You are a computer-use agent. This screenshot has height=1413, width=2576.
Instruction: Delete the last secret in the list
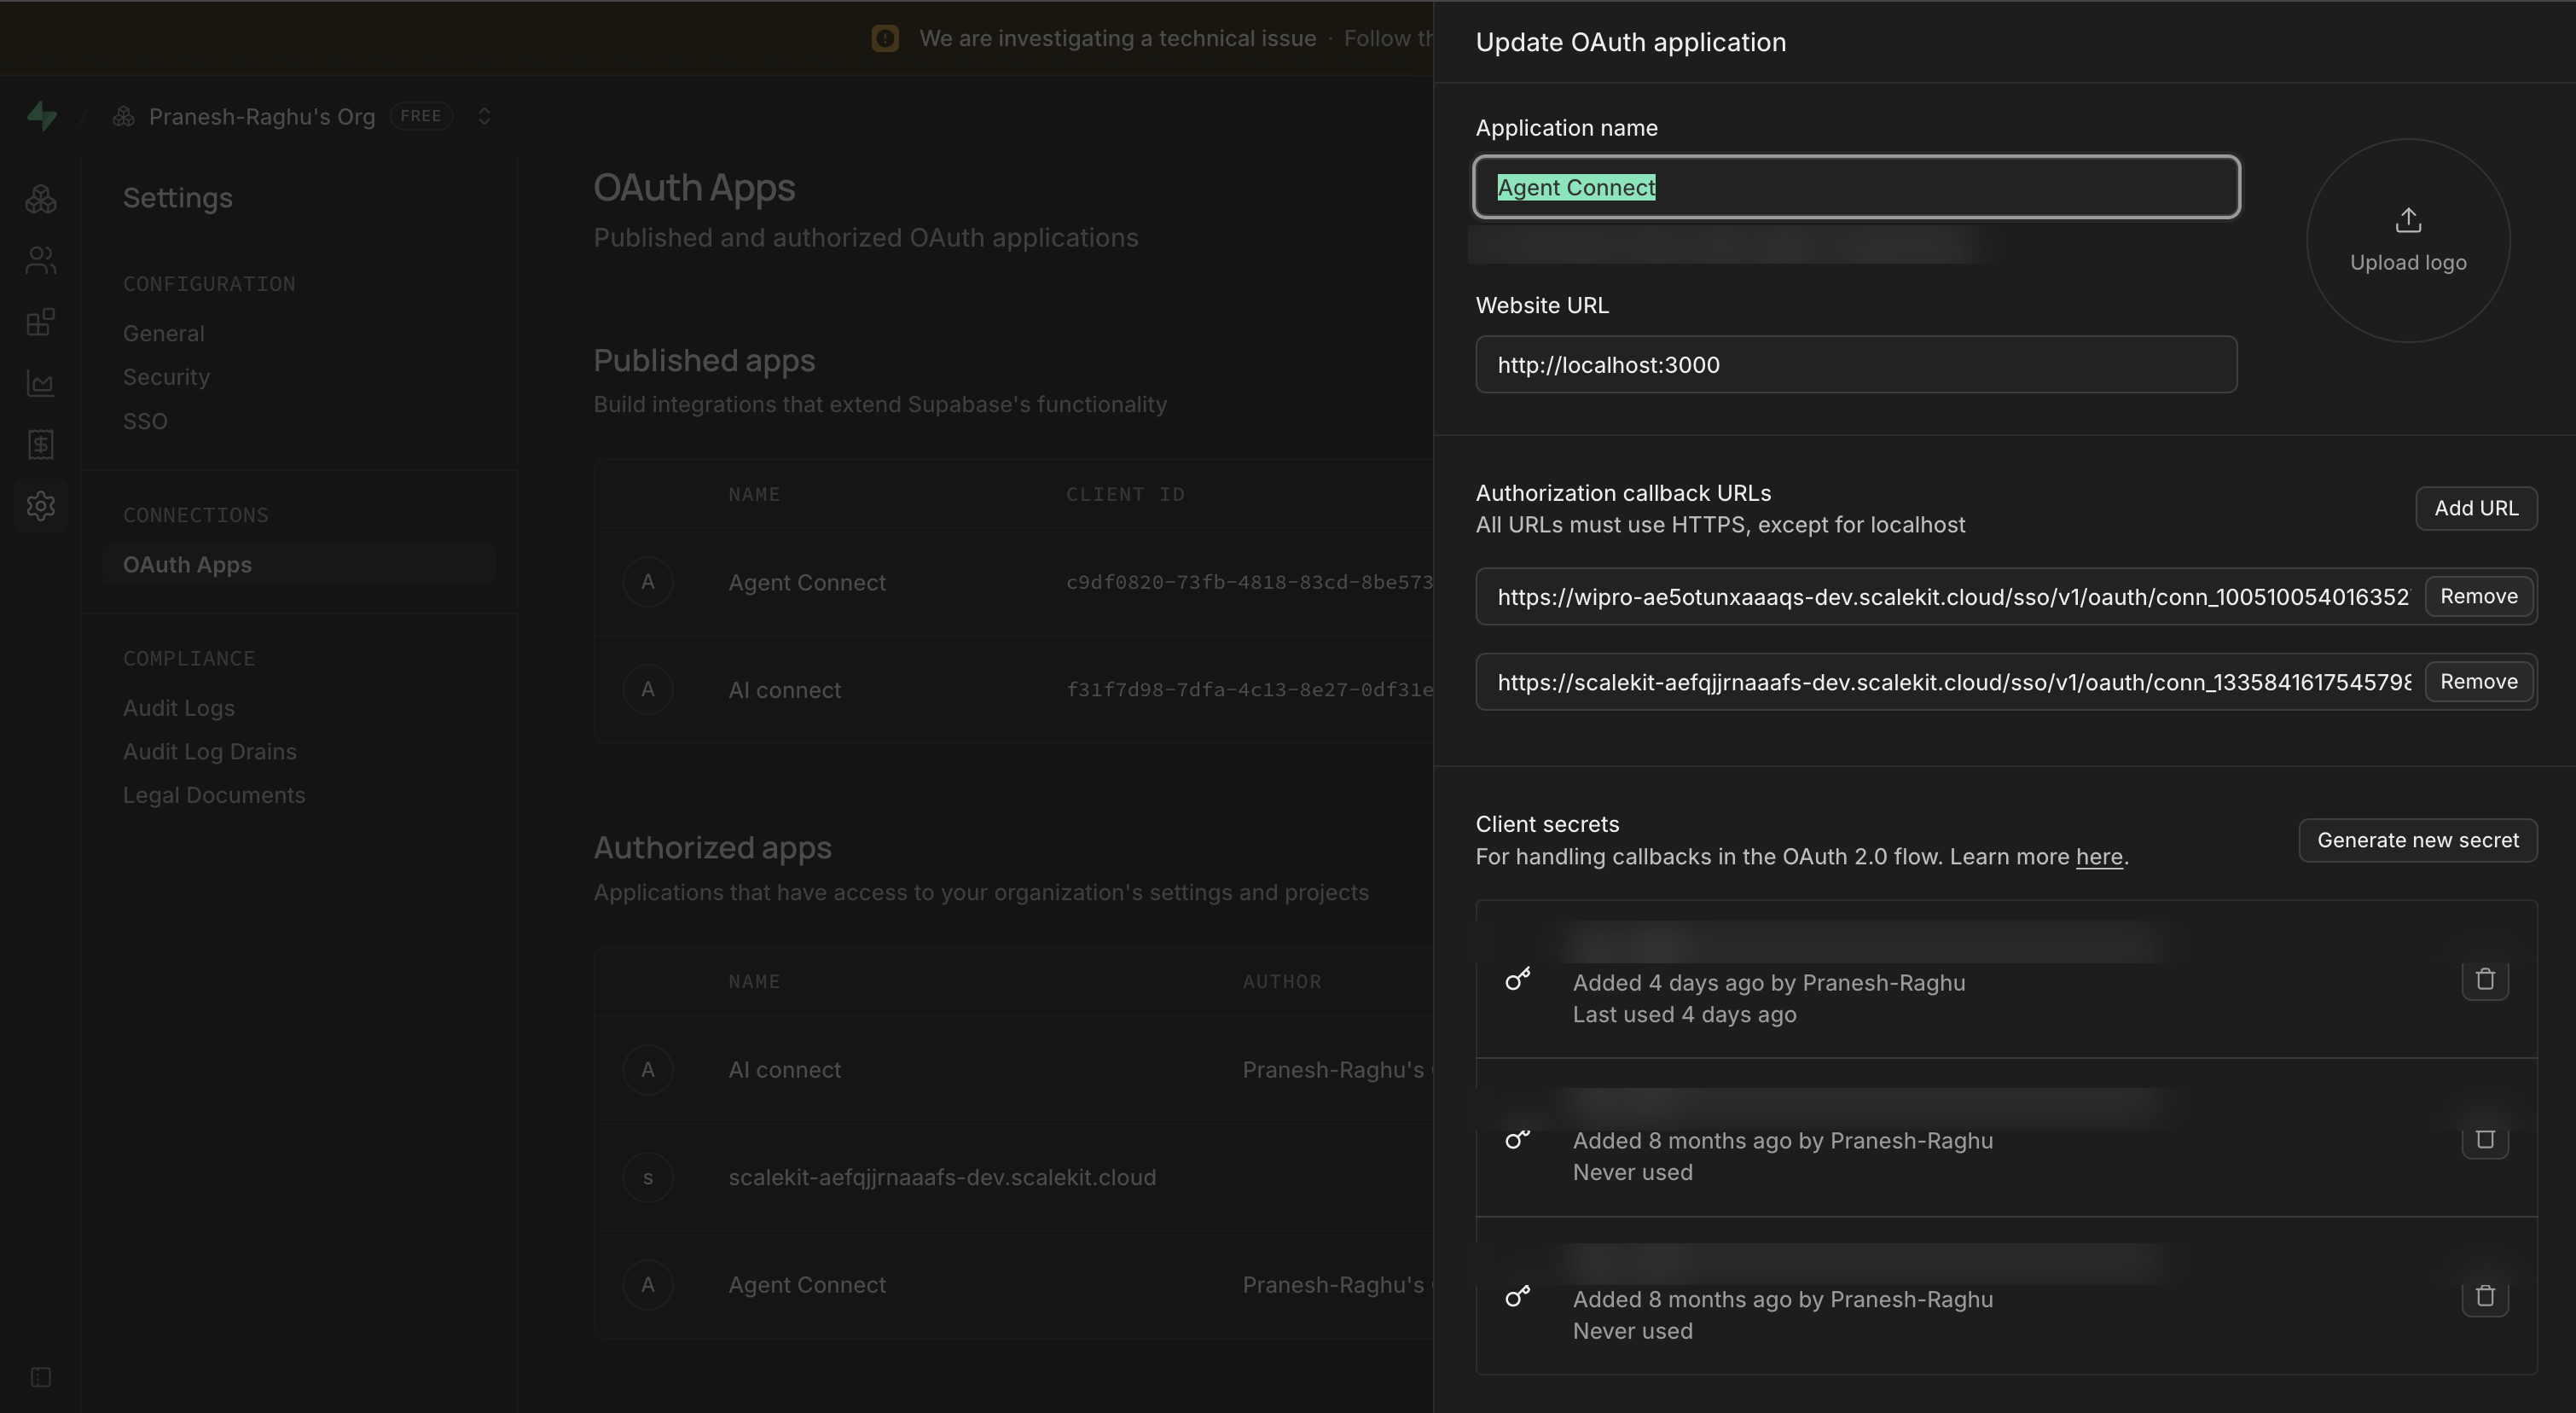(x=2485, y=1296)
